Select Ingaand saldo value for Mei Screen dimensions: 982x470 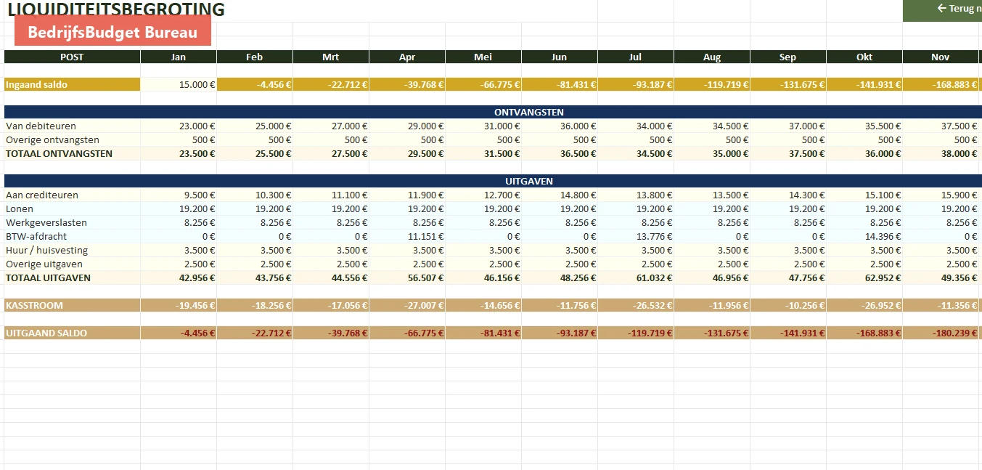483,84
